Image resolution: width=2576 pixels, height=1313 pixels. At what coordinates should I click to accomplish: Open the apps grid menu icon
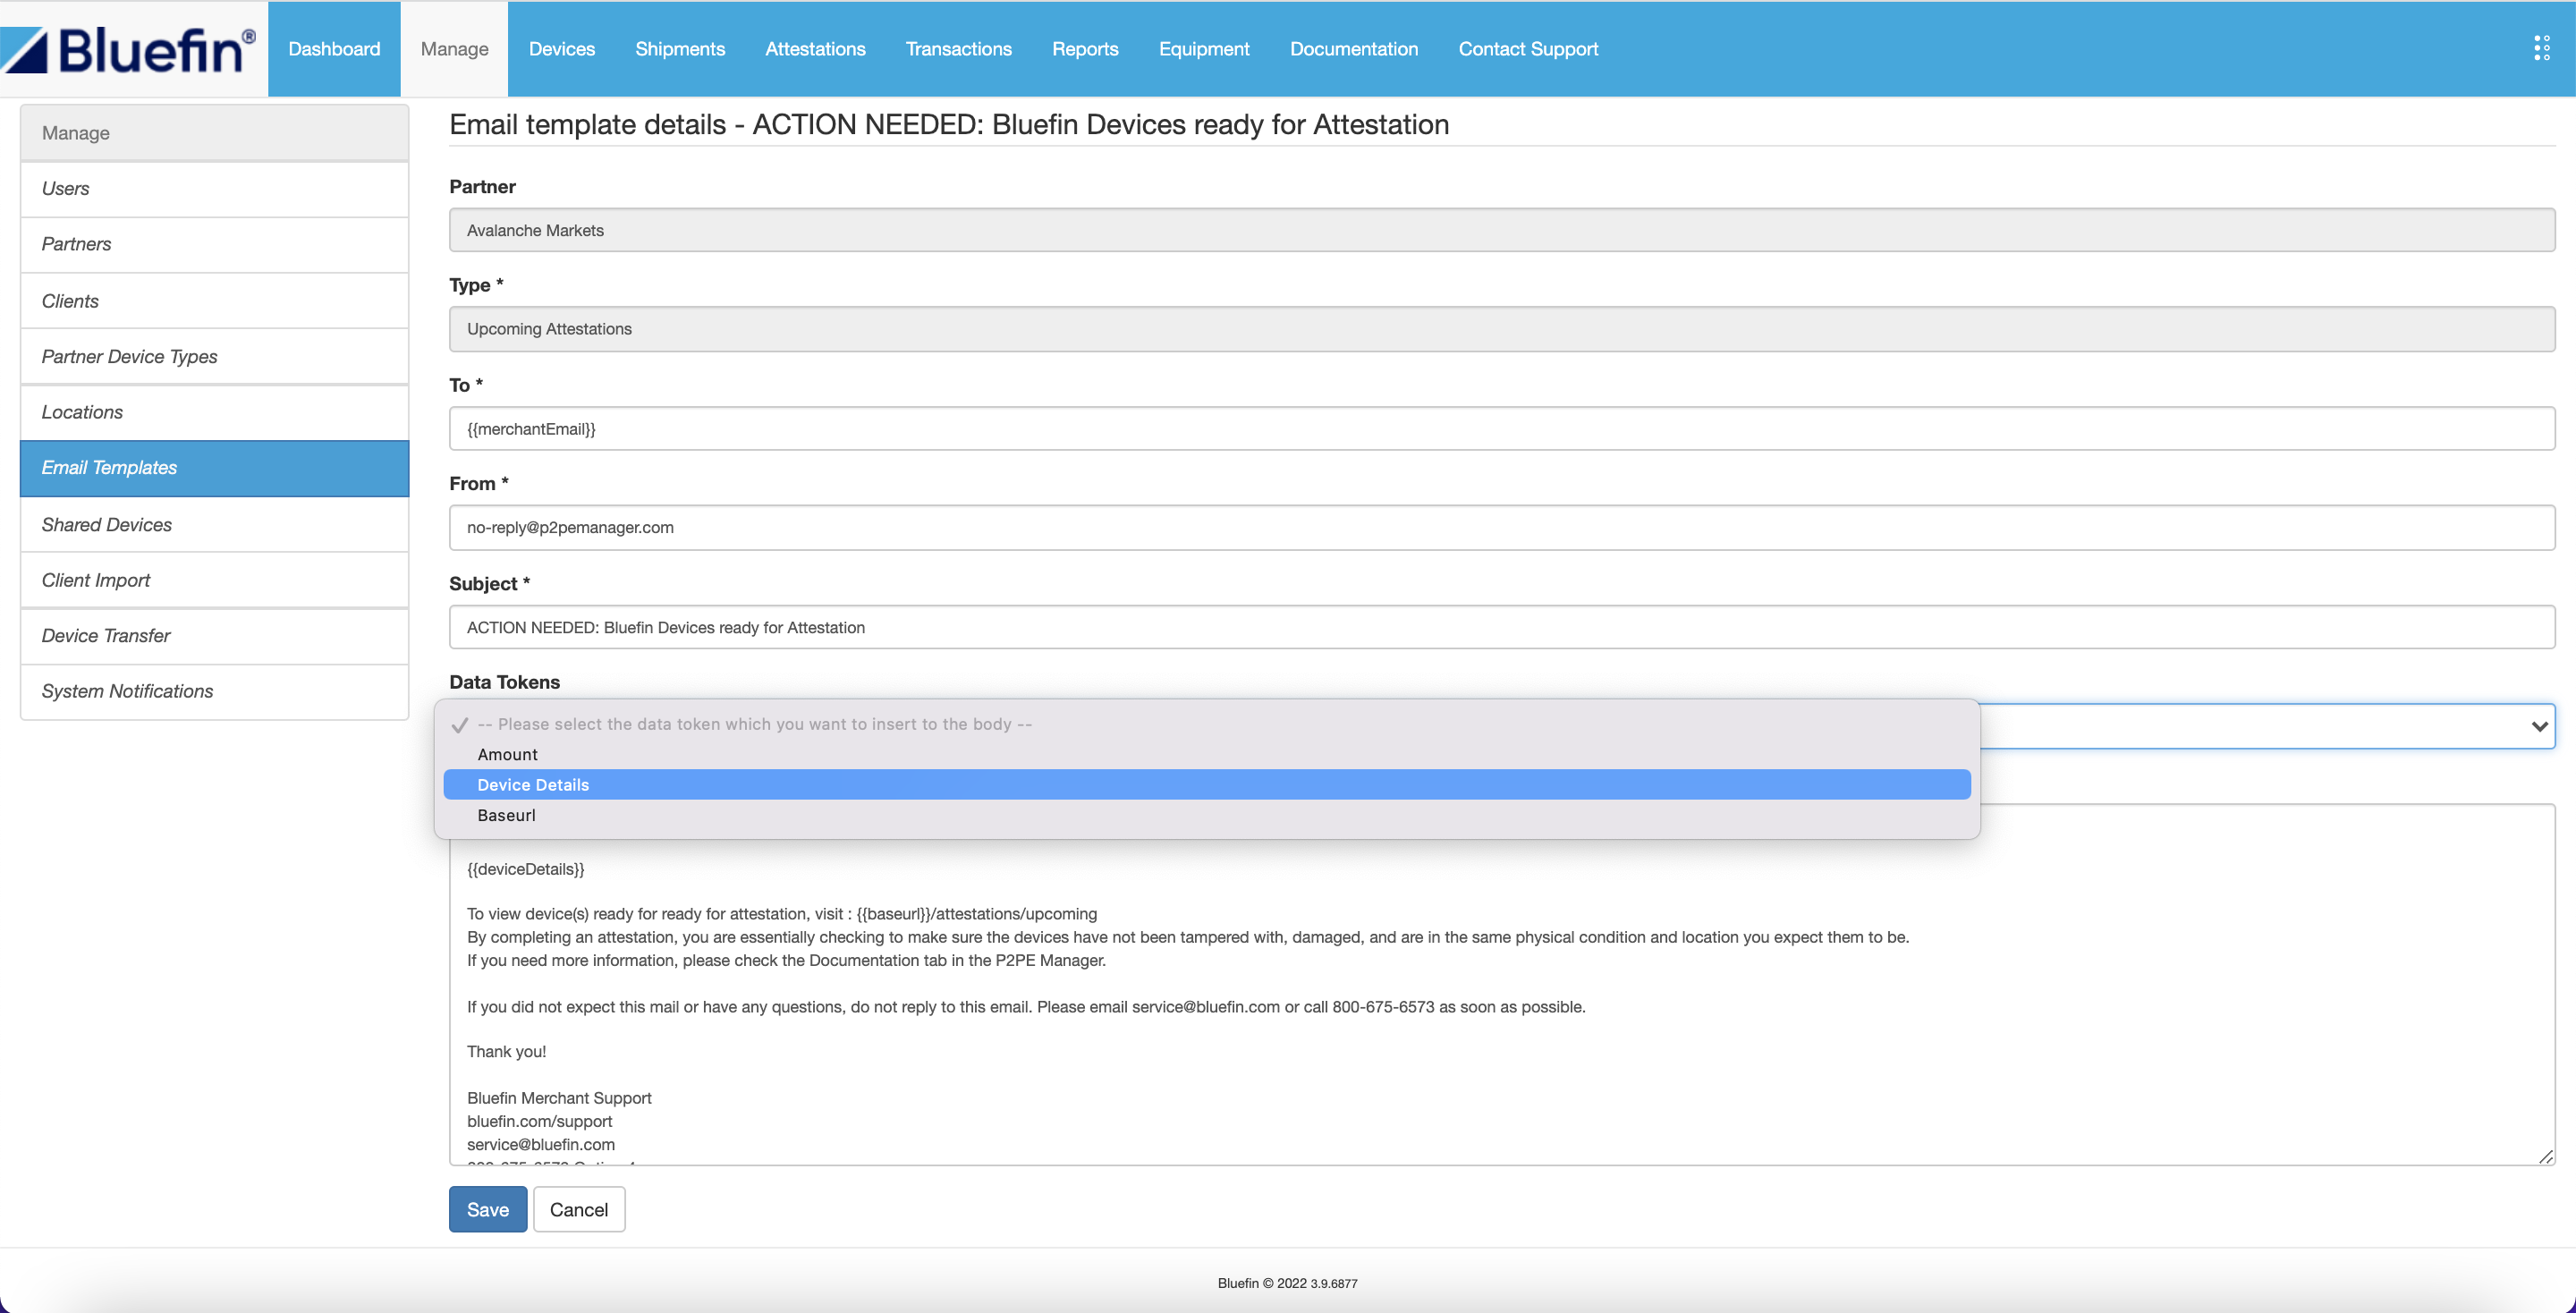click(2541, 49)
